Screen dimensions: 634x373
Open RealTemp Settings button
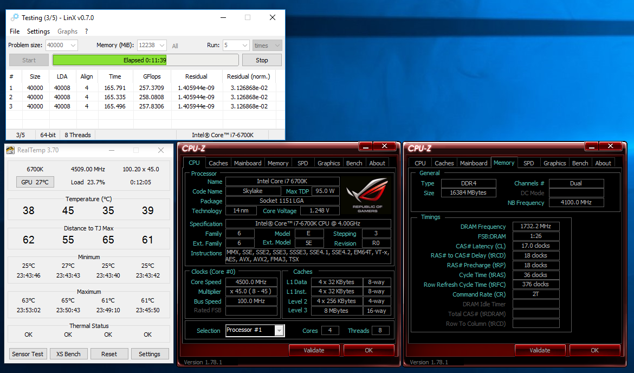coord(150,354)
